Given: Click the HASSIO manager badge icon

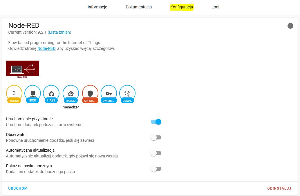Looking at the screenshot, I should [x=71, y=93].
